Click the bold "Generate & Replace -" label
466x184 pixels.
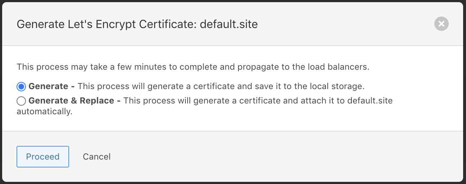(x=74, y=101)
